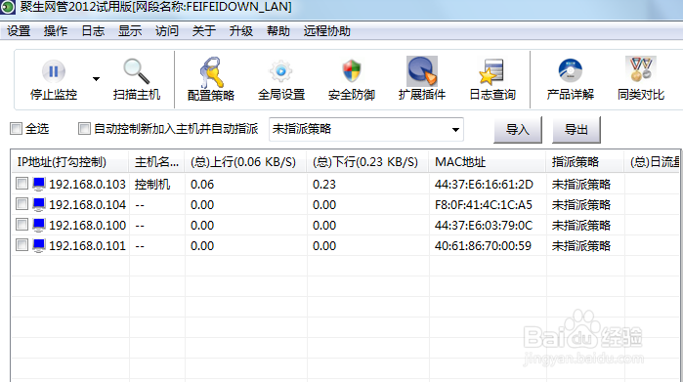This screenshot has width=683, height=382.
Task: Click the MAC地址 column header
Action: (488, 162)
